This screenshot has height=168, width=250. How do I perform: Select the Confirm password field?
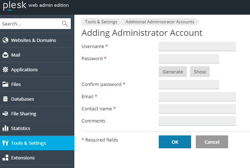pos(189,85)
